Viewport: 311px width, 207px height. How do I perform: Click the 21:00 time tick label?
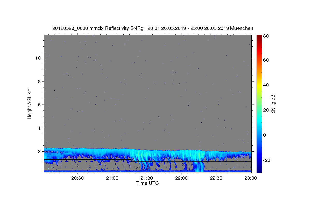(x=112, y=178)
